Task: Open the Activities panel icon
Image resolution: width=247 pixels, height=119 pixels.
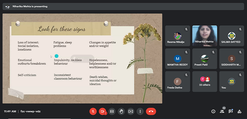Action: coord(239,111)
